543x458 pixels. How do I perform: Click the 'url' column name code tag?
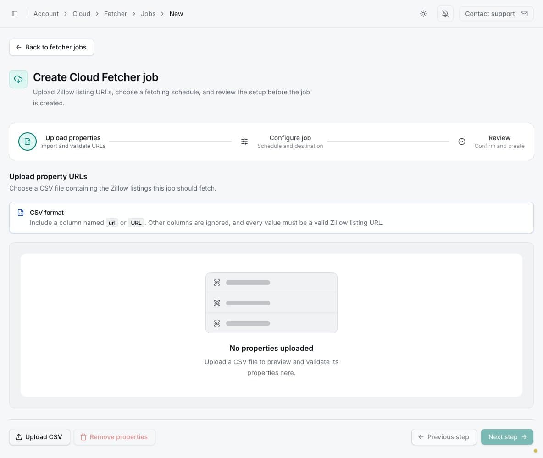pos(112,223)
